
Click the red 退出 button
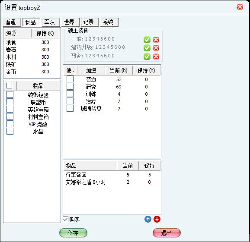[x=167, y=233]
